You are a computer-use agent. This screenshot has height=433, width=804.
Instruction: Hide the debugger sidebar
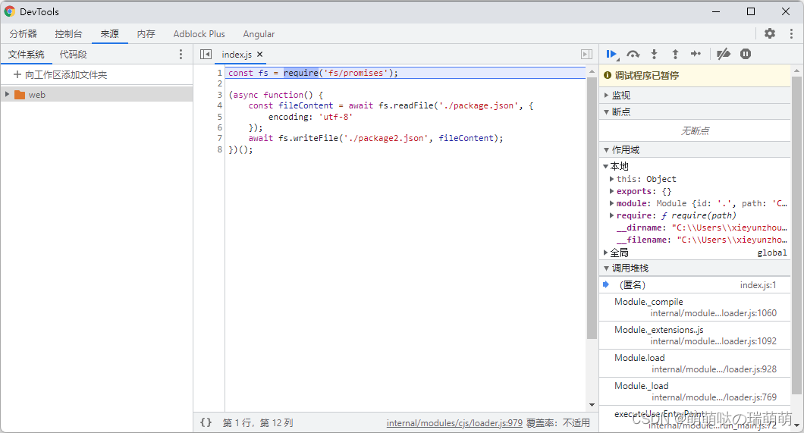click(x=586, y=55)
